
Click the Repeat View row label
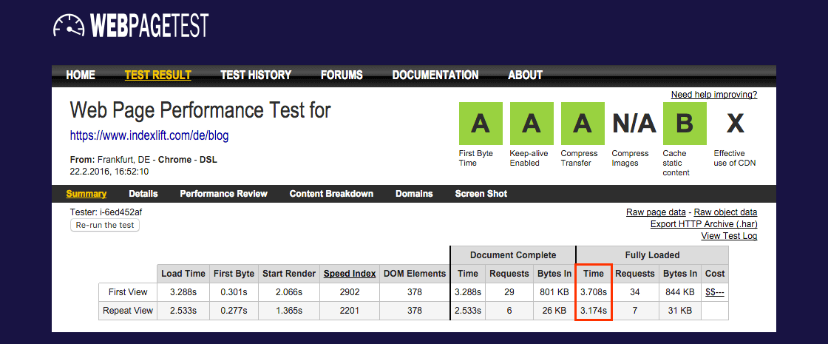click(128, 311)
